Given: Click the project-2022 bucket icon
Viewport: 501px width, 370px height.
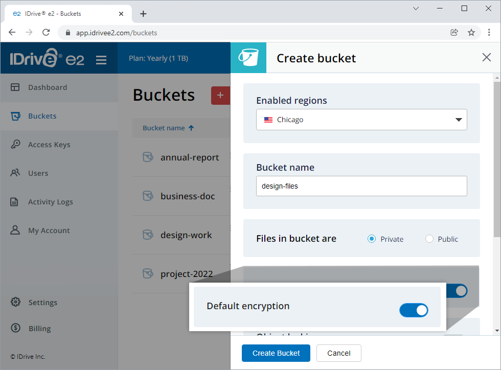Looking at the screenshot, I should tap(148, 273).
